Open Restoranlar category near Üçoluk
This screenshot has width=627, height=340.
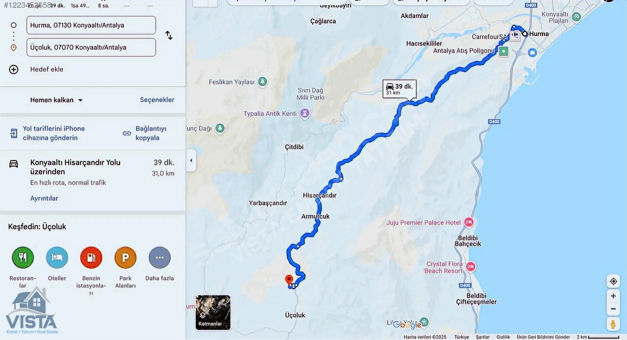[x=23, y=257]
